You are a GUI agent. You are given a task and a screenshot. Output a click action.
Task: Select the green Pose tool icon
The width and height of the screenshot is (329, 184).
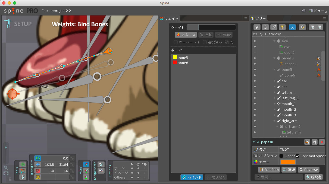tap(23, 164)
